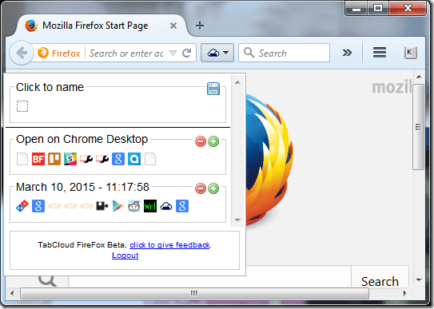
Task: Click the magnifier in the toolbar search box
Action: point(249,53)
